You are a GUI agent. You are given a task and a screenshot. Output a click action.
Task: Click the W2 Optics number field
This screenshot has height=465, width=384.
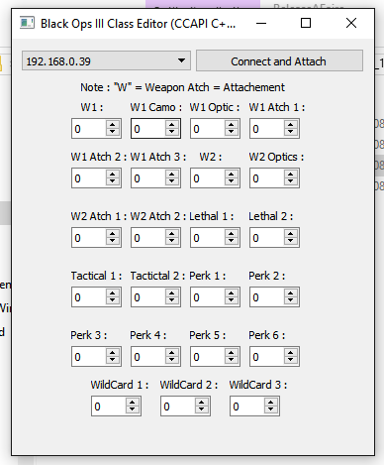[266, 178]
